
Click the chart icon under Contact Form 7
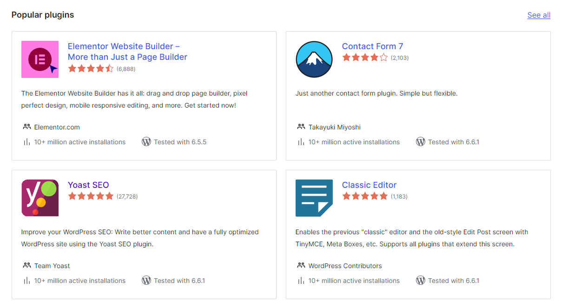301,141
